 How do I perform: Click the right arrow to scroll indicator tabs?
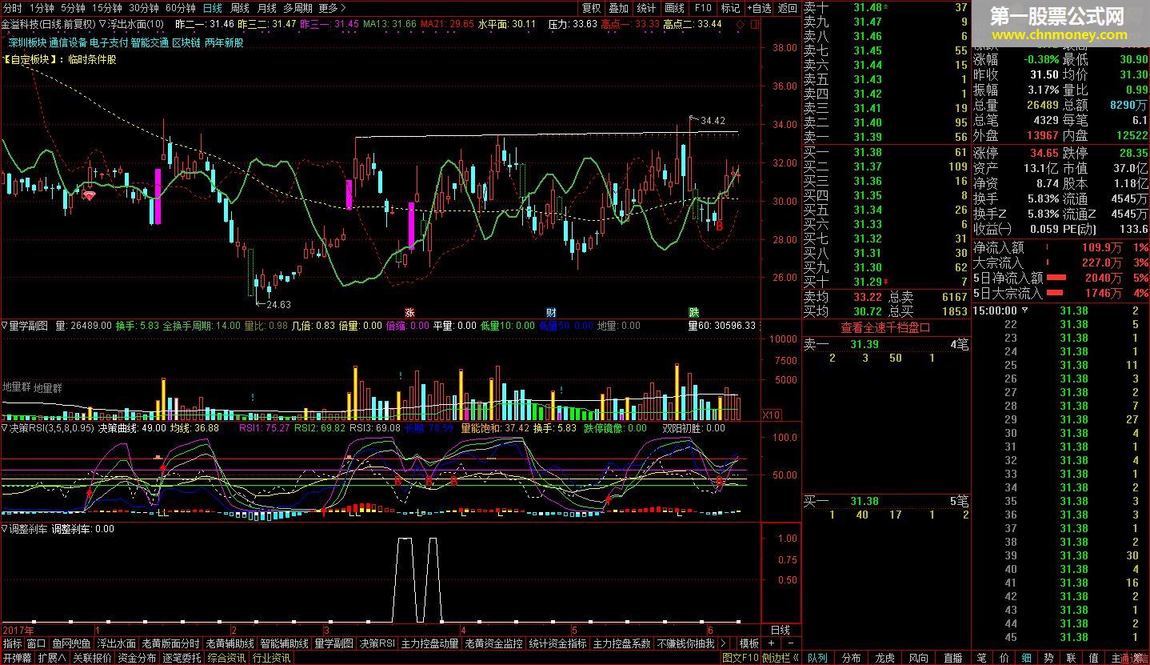[724, 643]
